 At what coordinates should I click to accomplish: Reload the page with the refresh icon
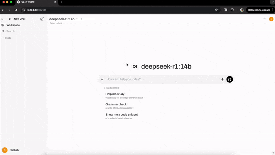pyautogui.click(x=16, y=10)
